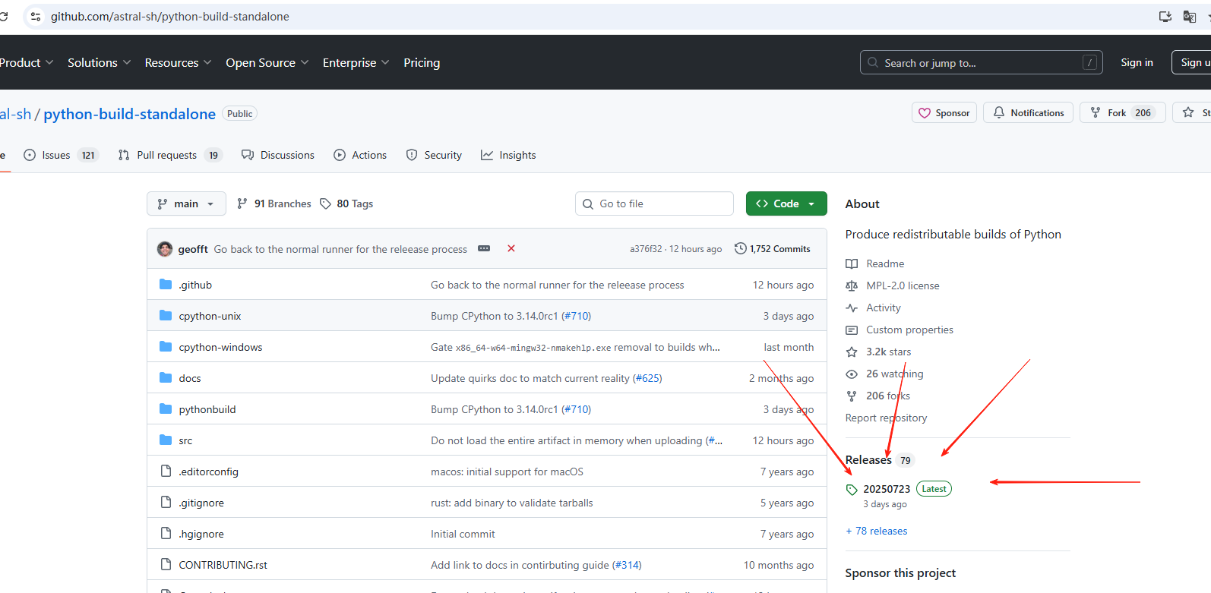Click the Sponsor heart button
Viewport: 1211px width, 593px height.
tap(944, 112)
